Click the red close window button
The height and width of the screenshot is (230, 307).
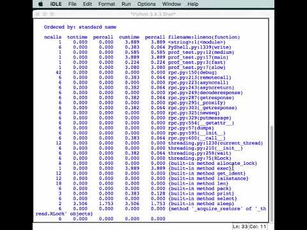[x=38, y=14]
